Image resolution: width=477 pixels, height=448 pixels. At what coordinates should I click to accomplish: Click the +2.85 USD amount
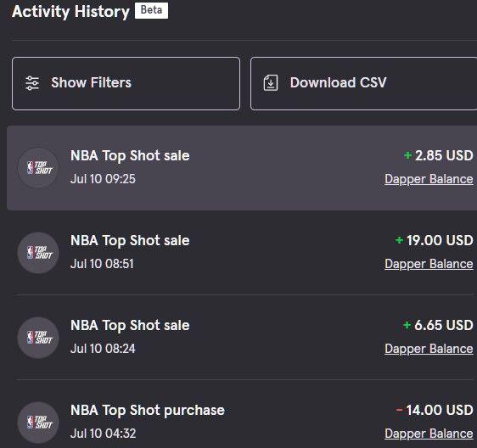point(438,155)
